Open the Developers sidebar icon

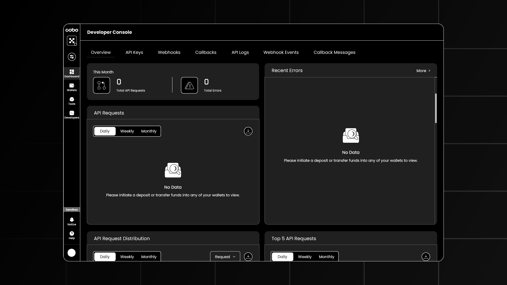[72, 115]
